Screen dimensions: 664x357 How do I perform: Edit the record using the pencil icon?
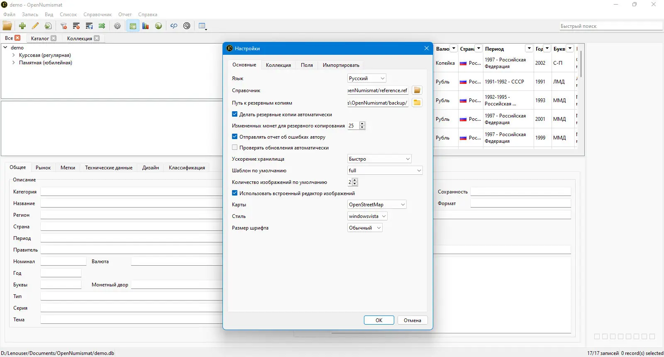[x=35, y=26]
